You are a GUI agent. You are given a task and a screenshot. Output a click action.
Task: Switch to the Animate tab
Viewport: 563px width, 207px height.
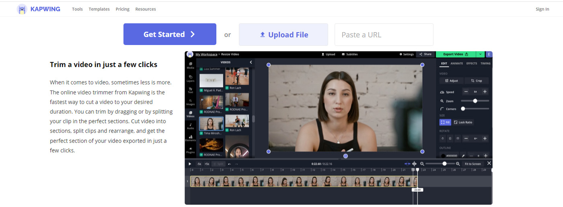coord(456,64)
